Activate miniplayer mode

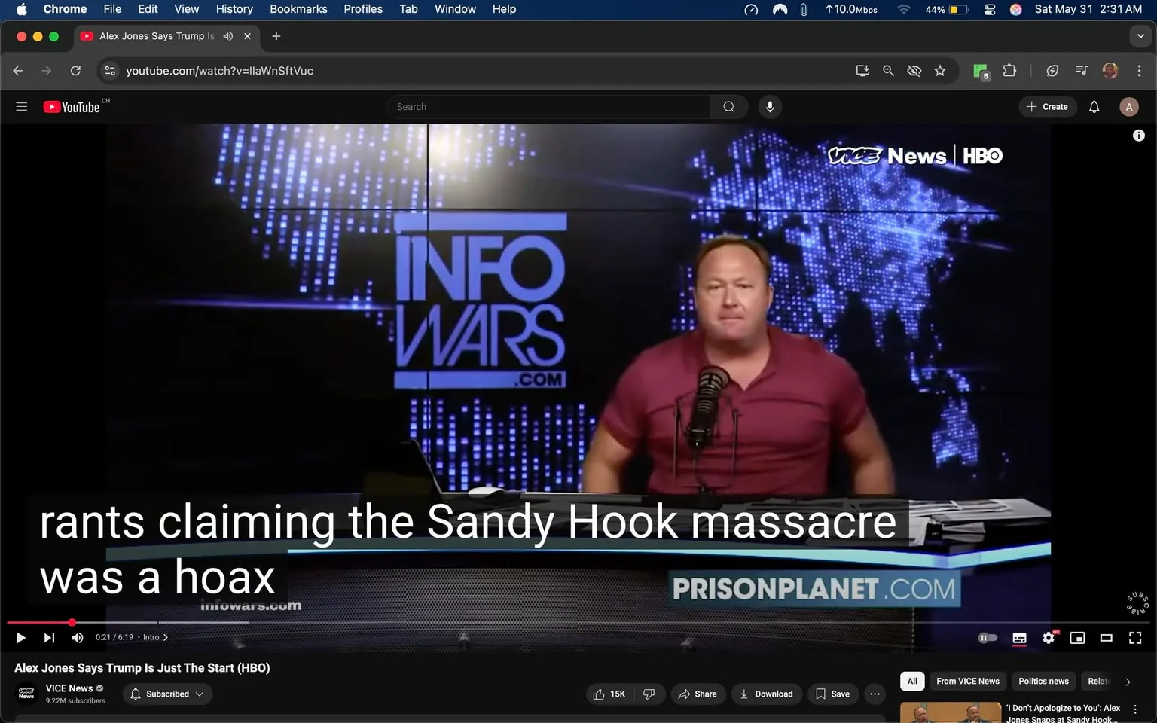click(1077, 637)
